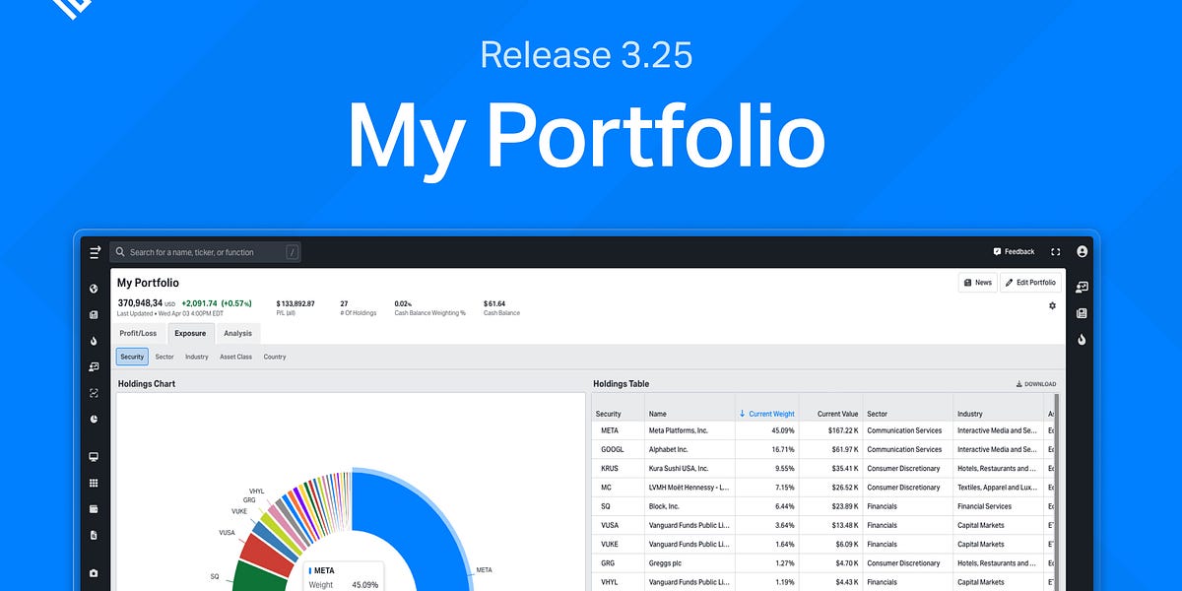Screen dimensions: 1182x591
Task: Open flame icon in right sidebar
Action: (x=1082, y=340)
